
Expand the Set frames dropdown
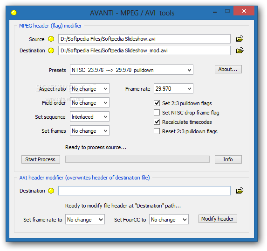(x=89, y=130)
